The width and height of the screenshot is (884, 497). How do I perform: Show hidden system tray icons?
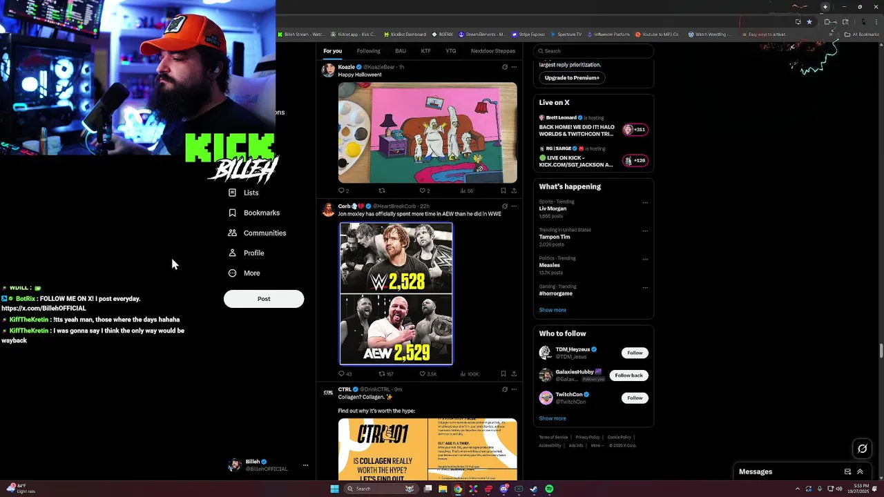click(797, 489)
